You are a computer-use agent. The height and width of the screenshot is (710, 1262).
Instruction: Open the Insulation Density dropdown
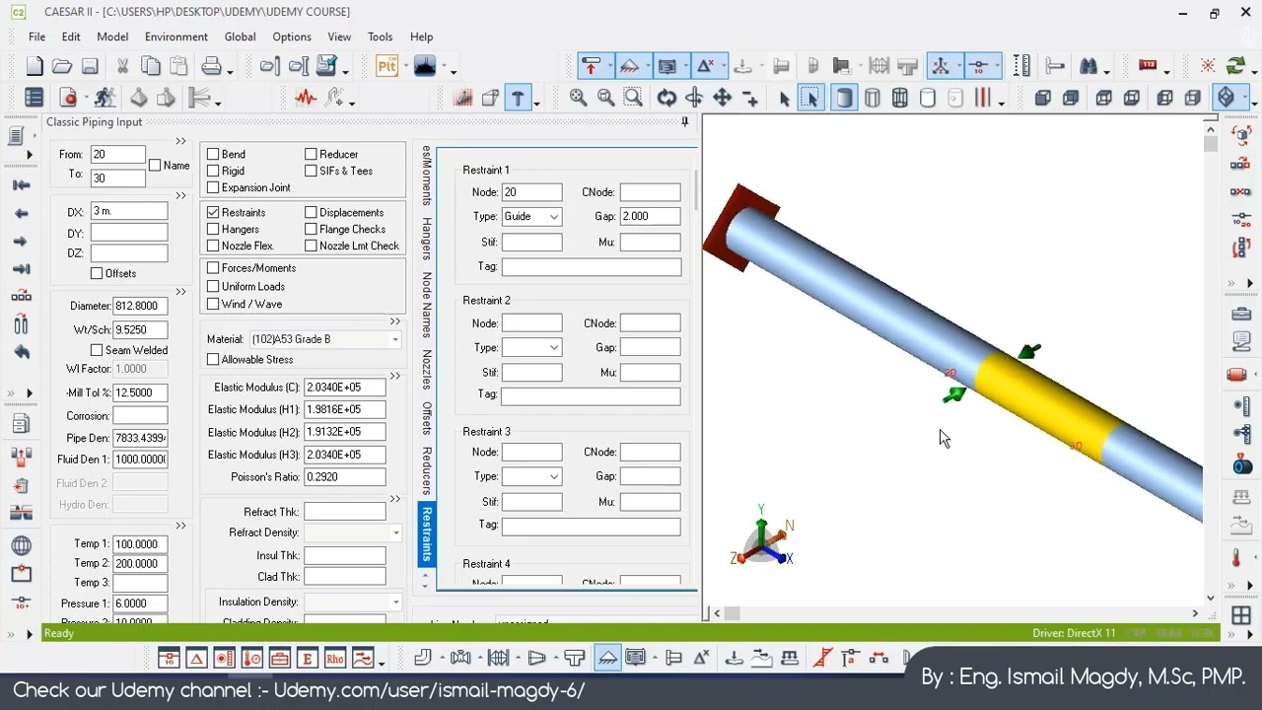tap(395, 603)
